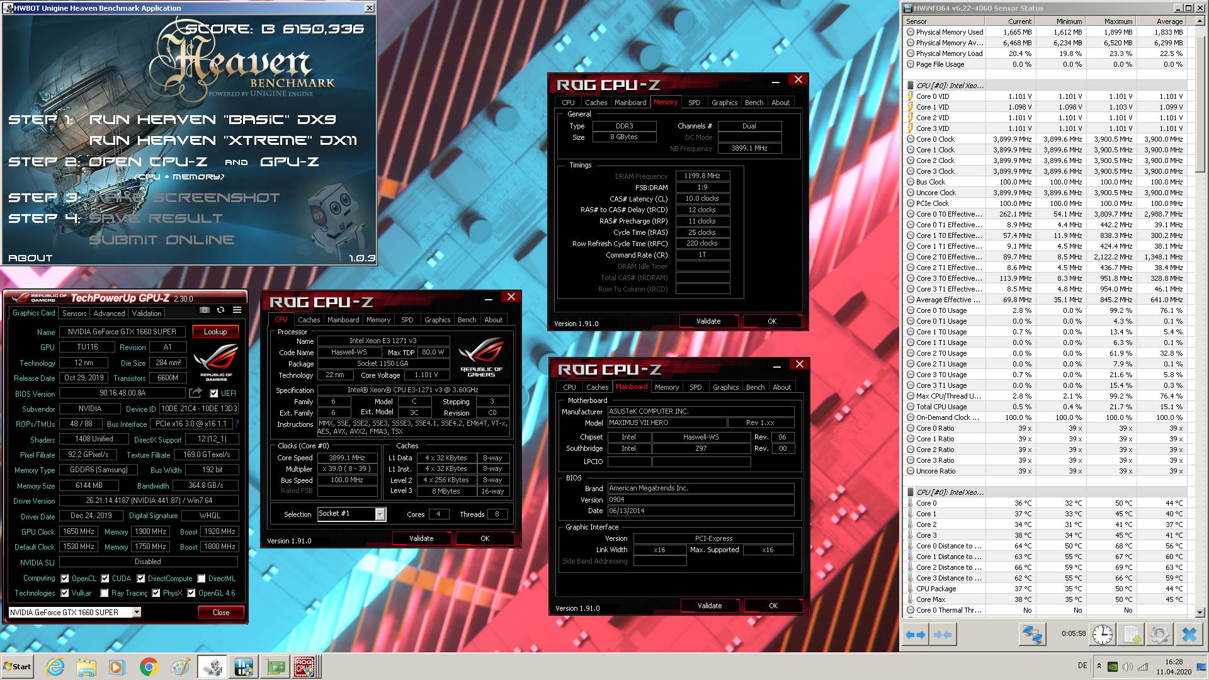Switch to the HWBOT Heaven robot taskbar item

coord(212,667)
